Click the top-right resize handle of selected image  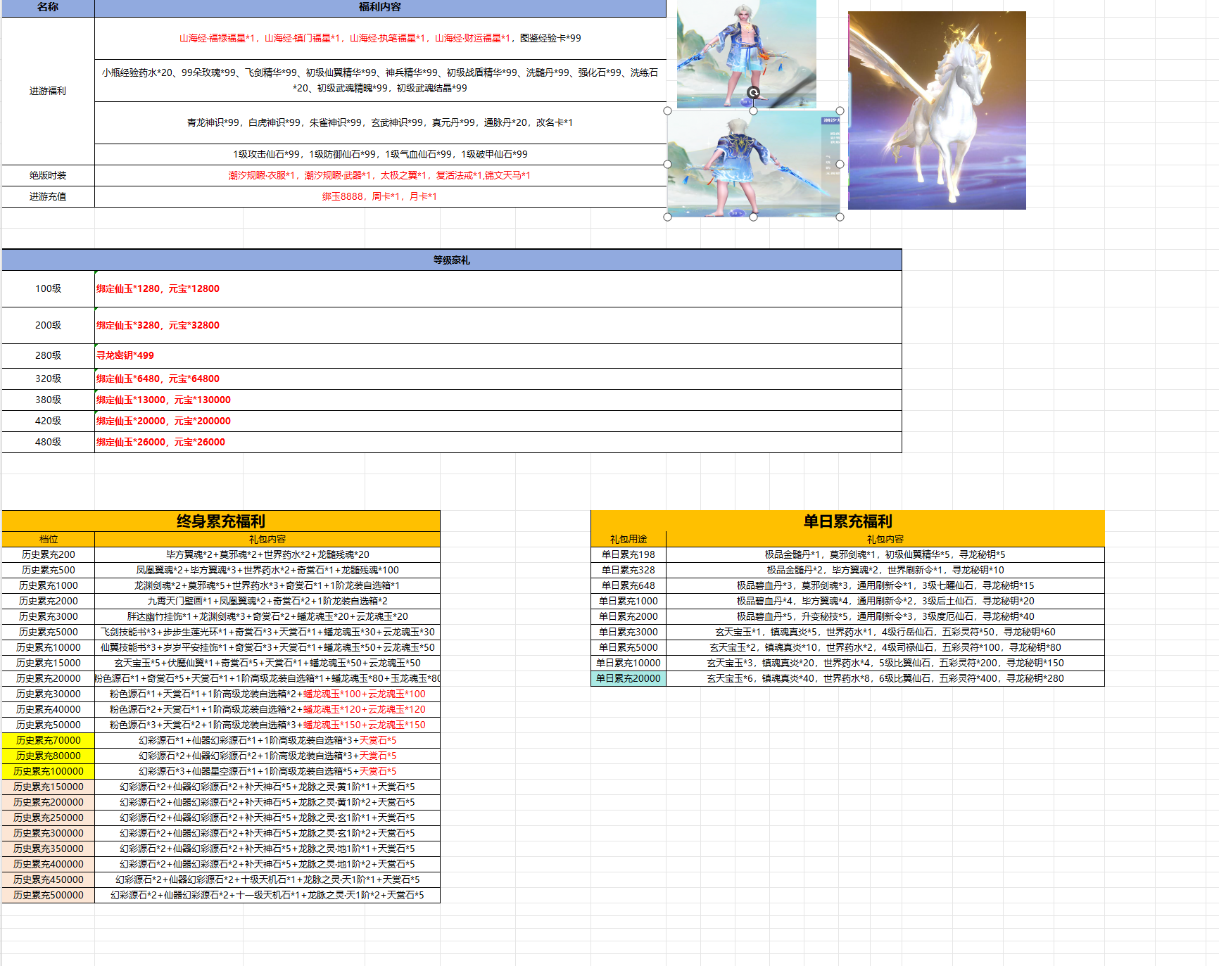click(x=840, y=111)
